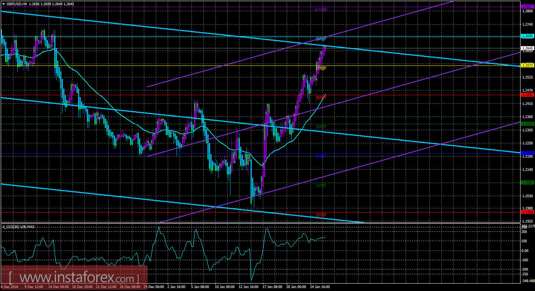Image resolution: width=535 pixels, height=291 pixels.
Task: Click the 12 Jan 16:00 time axis label
Action: click(248, 287)
